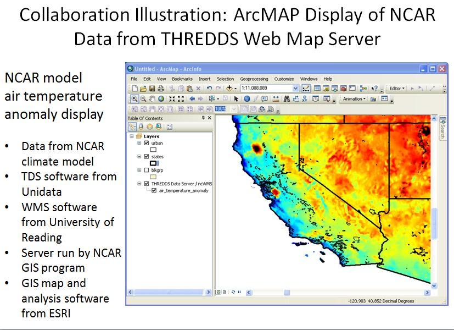The image size is (454, 330).
Task: Enable the blkgrp layer checkbox
Action: tap(147, 170)
